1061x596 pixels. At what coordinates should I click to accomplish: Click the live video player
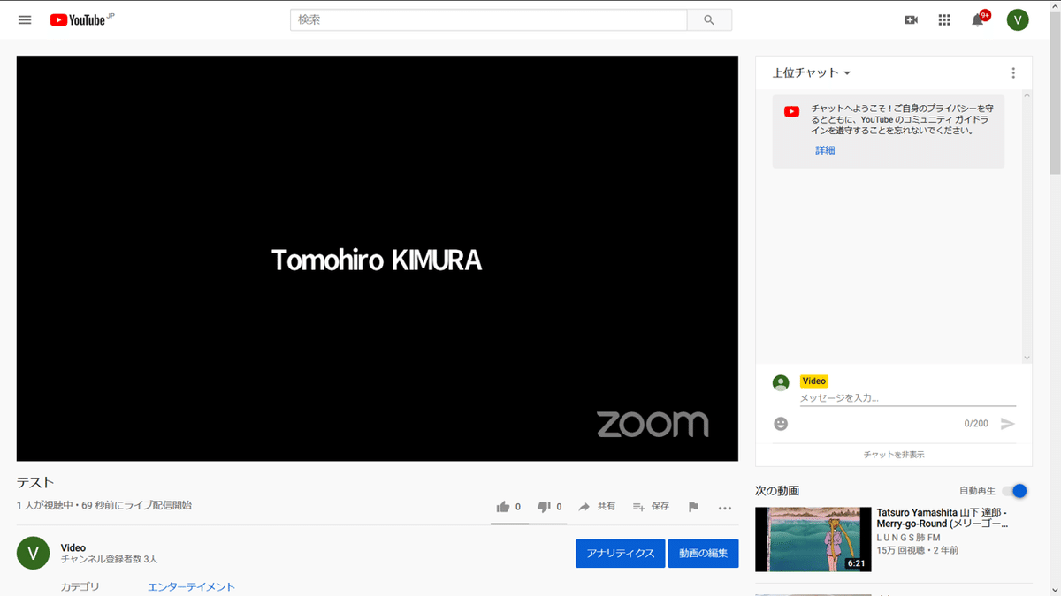(378, 259)
